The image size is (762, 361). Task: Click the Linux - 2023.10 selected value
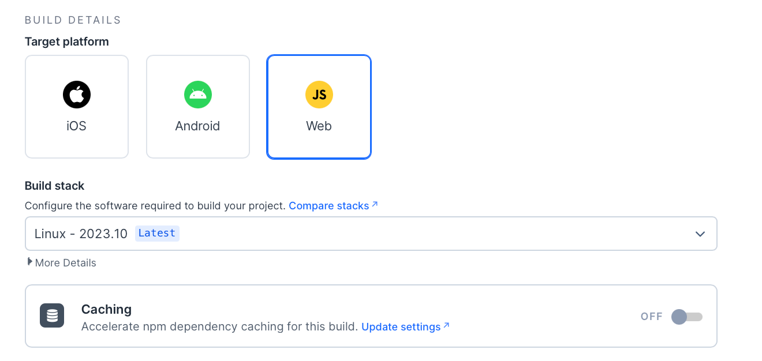point(81,234)
